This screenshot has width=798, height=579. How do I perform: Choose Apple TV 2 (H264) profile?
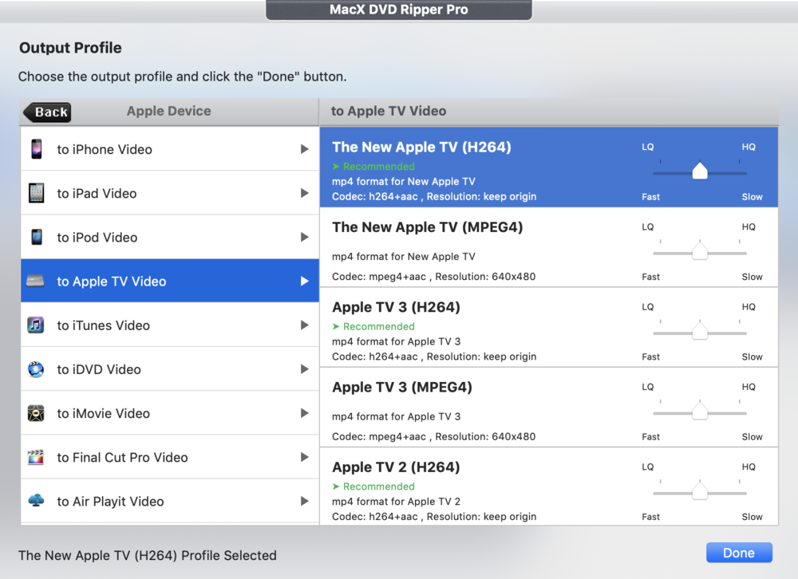click(549, 486)
